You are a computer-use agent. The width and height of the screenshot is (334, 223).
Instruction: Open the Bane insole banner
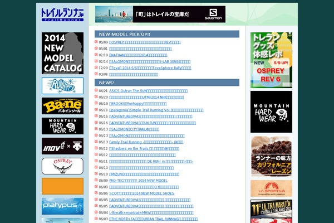[62, 106]
